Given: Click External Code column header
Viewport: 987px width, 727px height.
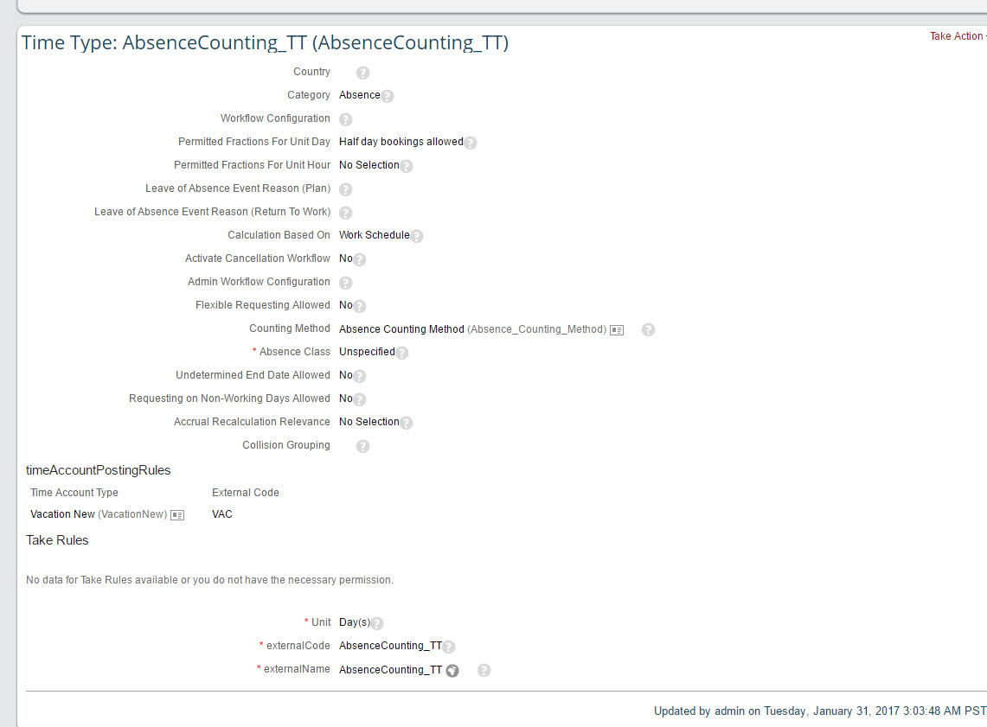Looking at the screenshot, I should 246,493.
